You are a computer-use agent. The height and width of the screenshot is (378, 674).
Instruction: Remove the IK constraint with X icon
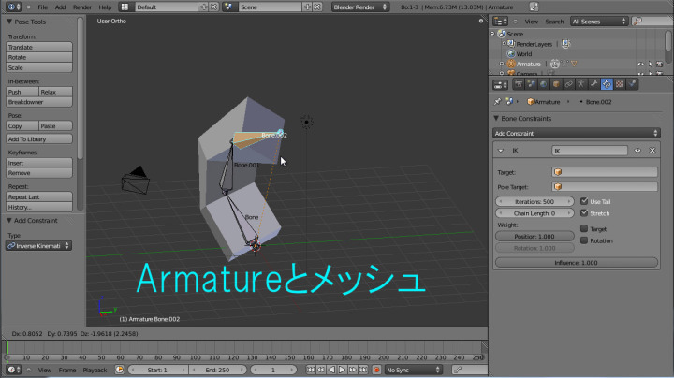[652, 150]
